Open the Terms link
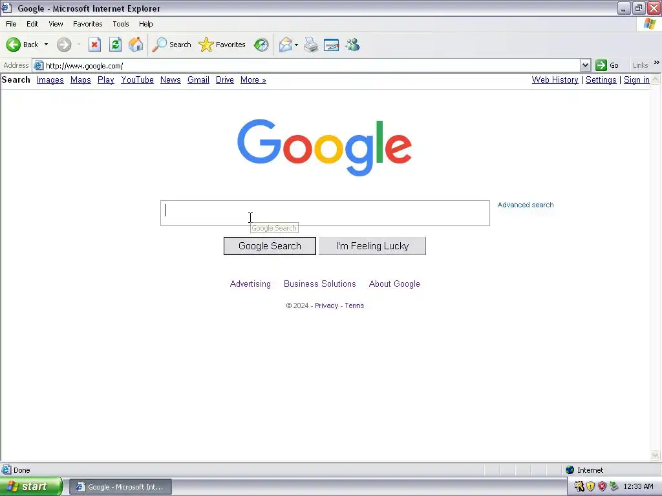This screenshot has width=662, height=496. click(x=354, y=305)
